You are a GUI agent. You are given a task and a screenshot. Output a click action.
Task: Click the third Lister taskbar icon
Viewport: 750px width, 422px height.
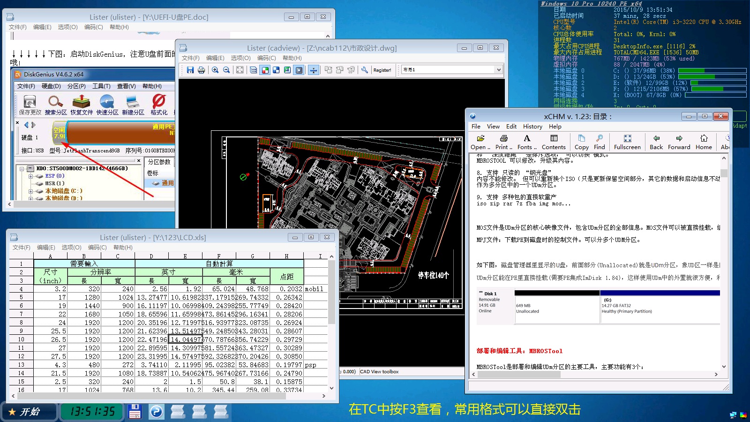[221, 411]
